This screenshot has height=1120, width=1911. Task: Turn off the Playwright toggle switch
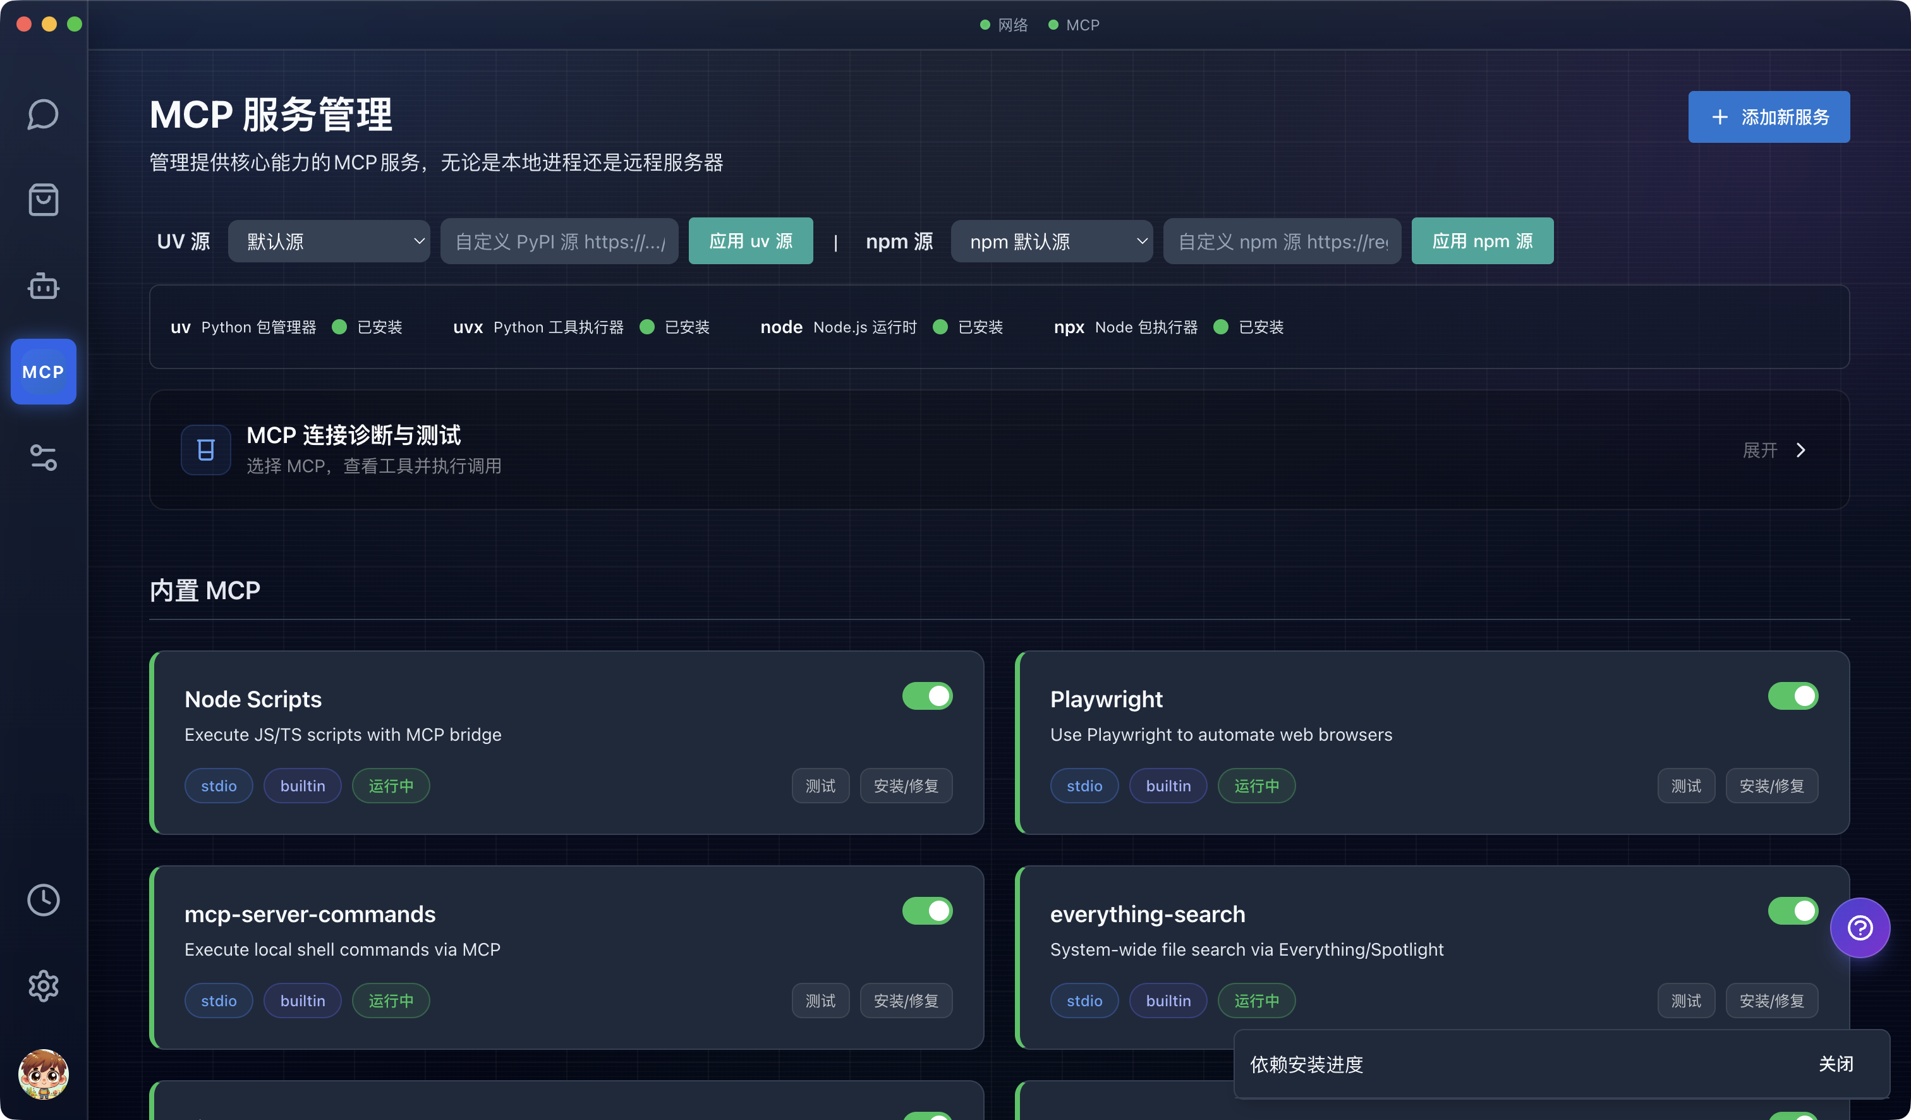1792,696
